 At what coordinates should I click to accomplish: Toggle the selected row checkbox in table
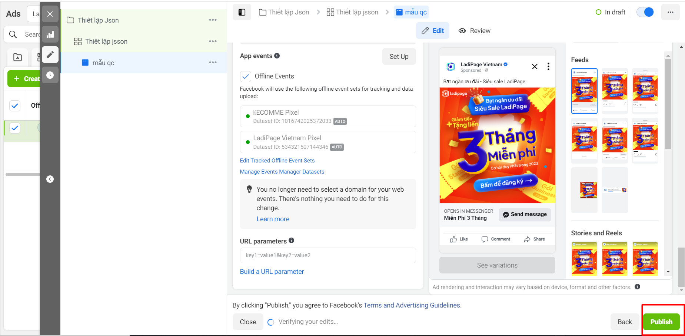tap(15, 128)
